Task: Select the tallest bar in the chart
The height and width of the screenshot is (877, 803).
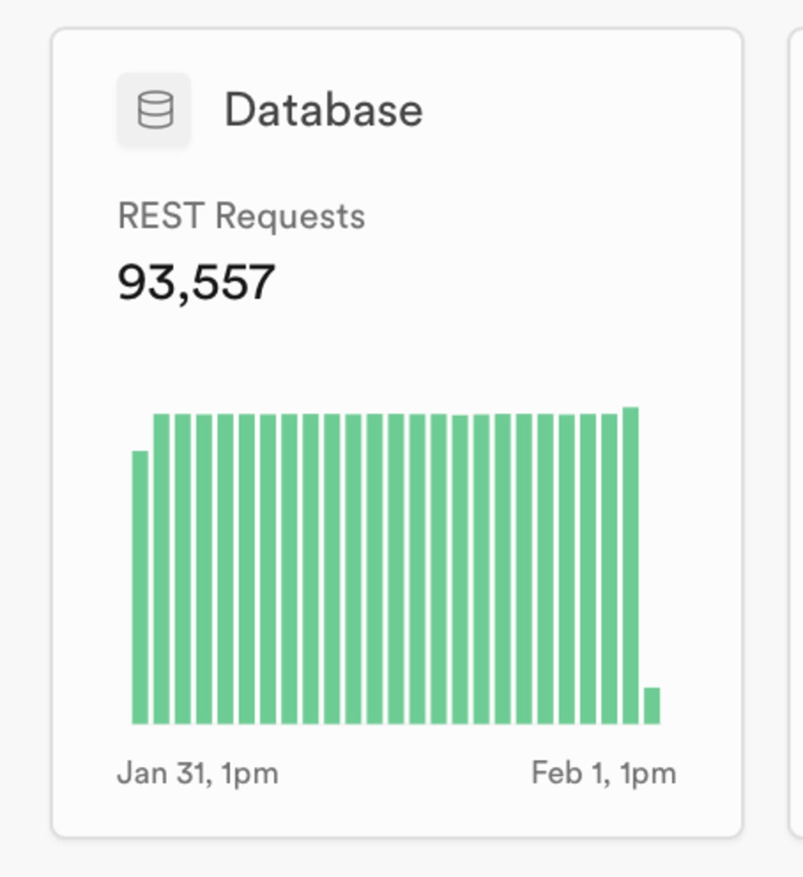Action: coord(629,565)
